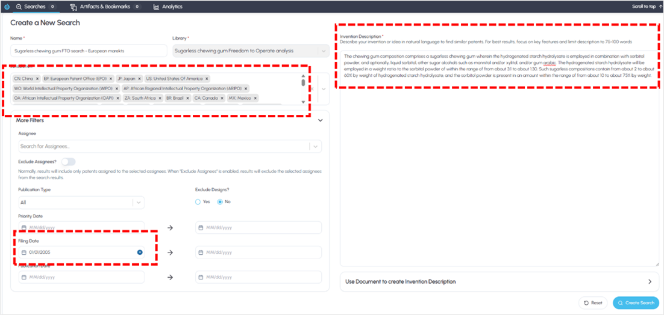Clear the Filing Date 01/01/2005 value
The width and height of the screenshot is (664, 315).
coord(140,252)
